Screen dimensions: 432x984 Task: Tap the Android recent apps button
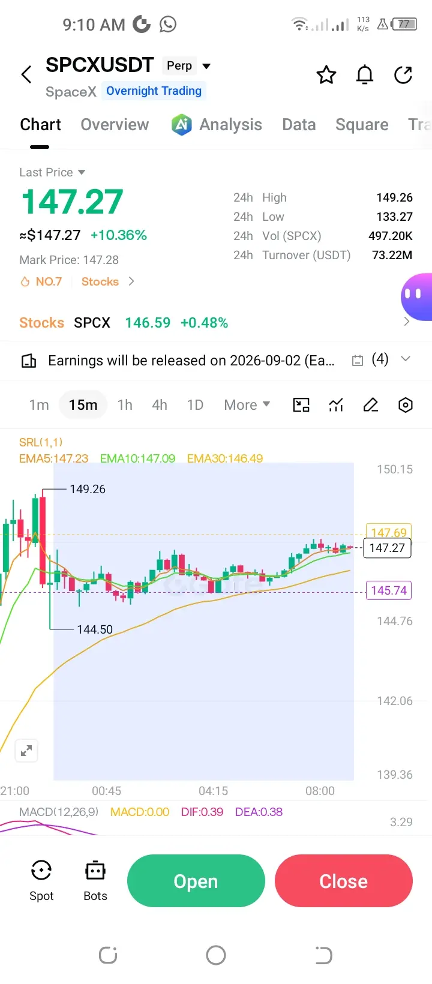click(x=108, y=955)
